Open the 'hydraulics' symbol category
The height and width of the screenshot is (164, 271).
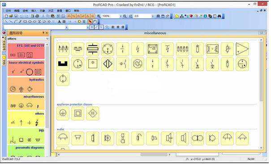tap(26, 85)
